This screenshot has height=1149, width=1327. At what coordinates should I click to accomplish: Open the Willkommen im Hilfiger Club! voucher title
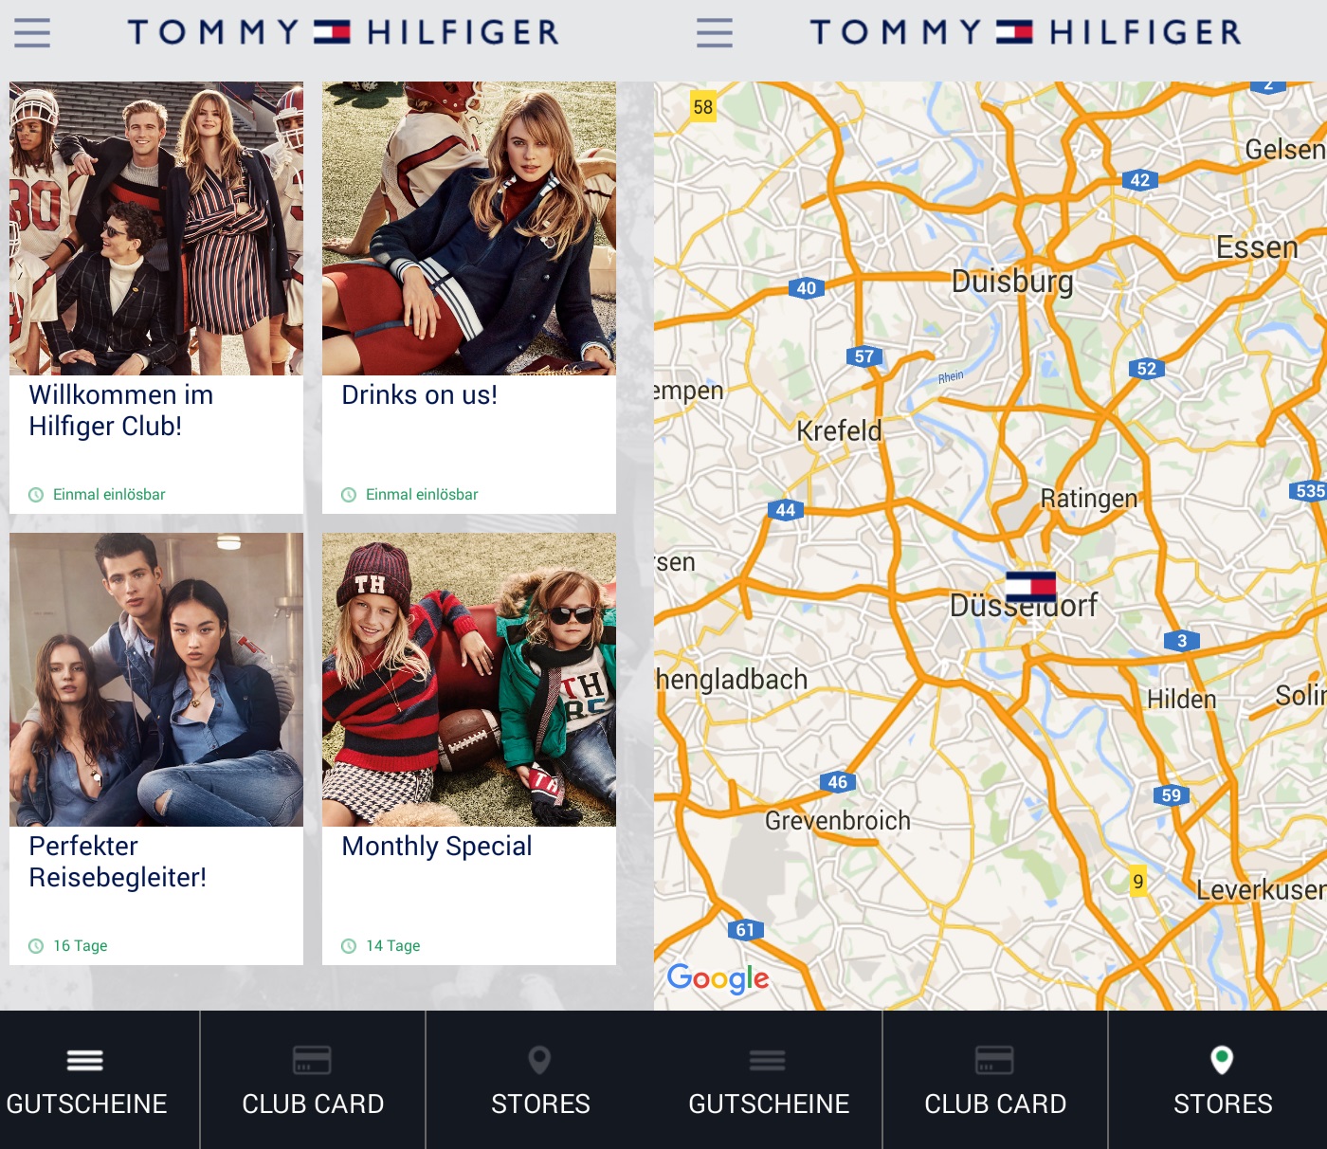click(121, 410)
